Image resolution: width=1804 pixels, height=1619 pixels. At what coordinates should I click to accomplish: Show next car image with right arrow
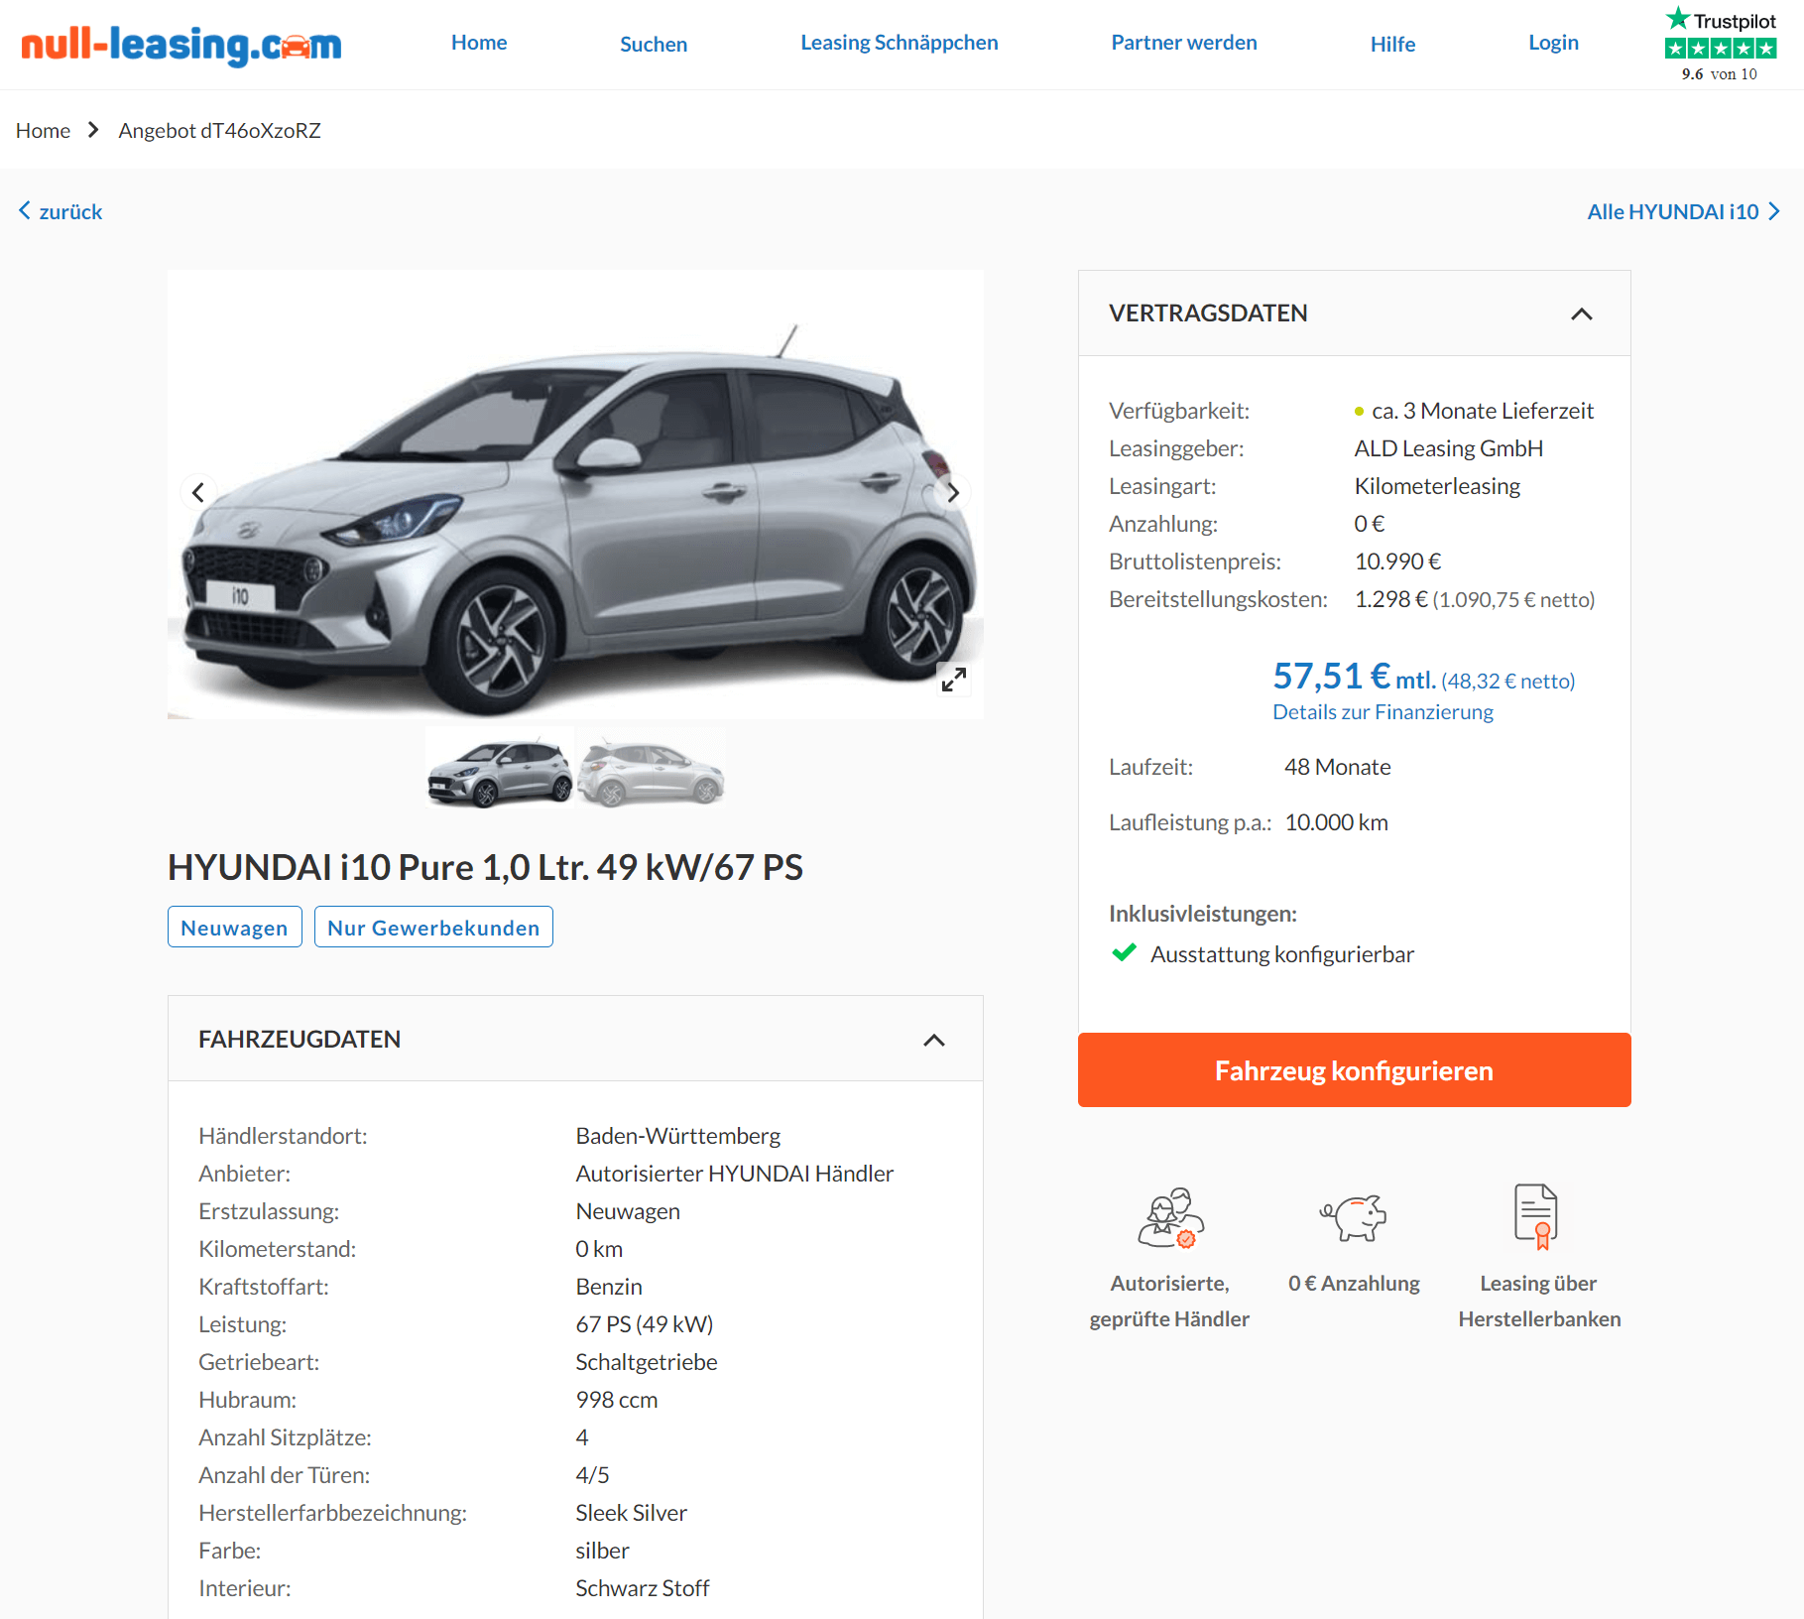952,492
